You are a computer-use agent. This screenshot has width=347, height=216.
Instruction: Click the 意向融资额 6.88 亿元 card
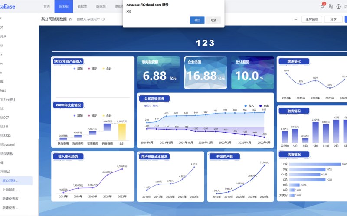[158, 72]
